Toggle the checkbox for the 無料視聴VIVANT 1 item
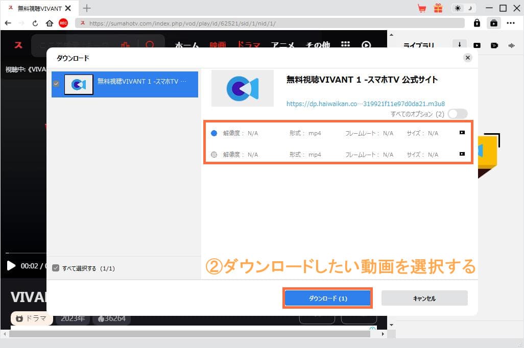Image resolution: width=524 pixels, height=348 pixels. [56, 84]
